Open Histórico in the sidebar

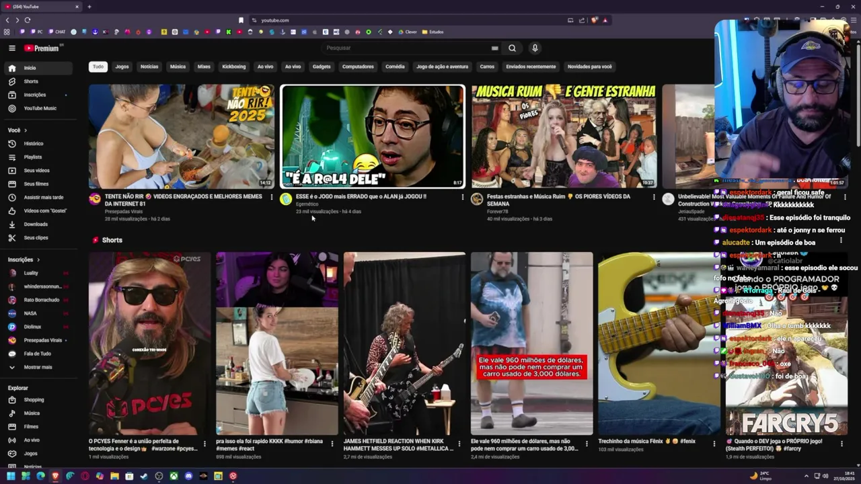click(40, 143)
